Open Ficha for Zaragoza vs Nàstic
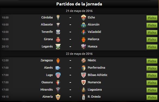159x102 pixels. click(152, 61)
